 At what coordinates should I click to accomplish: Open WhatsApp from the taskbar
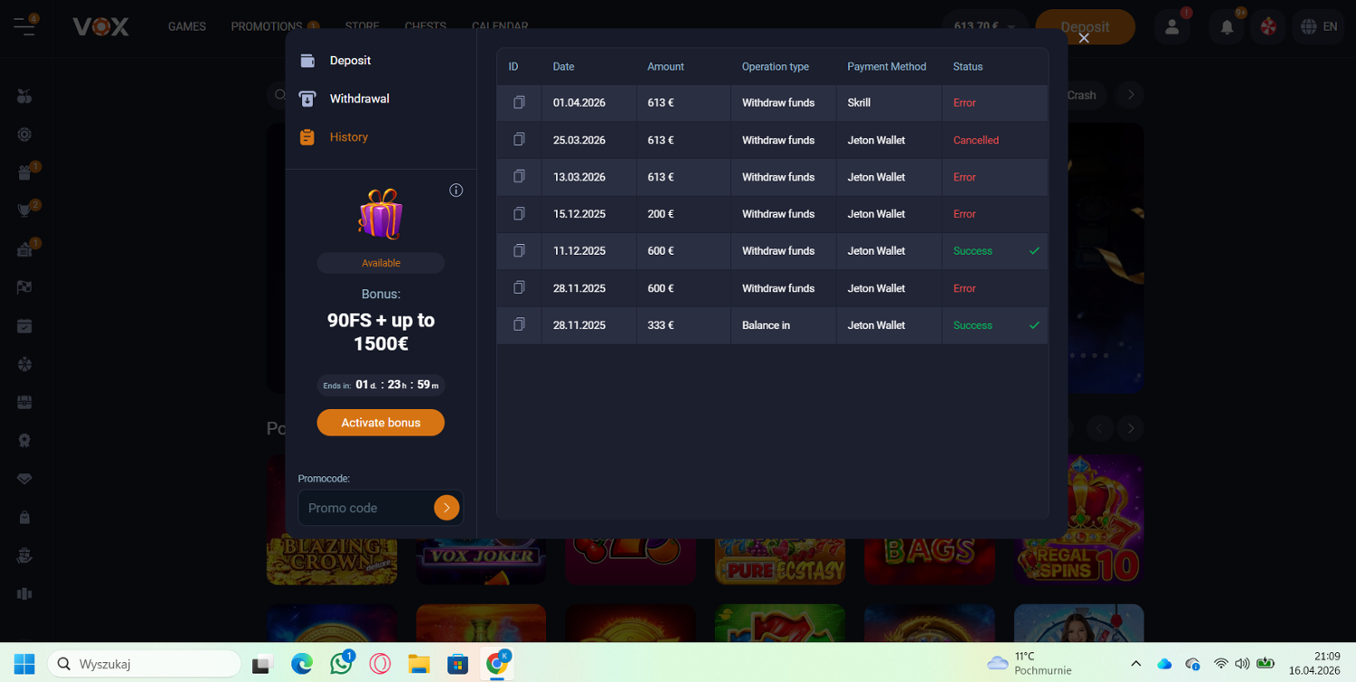[x=341, y=664]
